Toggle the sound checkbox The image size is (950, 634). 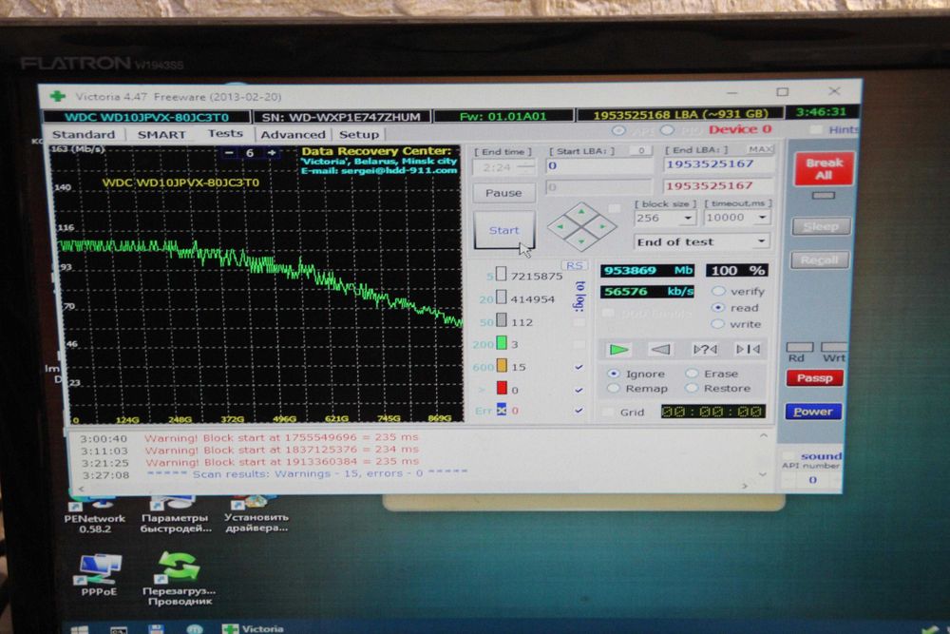788,456
